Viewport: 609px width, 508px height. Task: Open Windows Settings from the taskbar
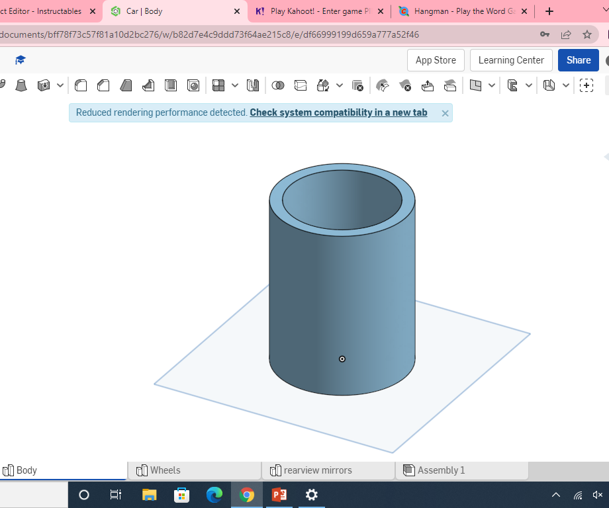(x=312, y=495)
